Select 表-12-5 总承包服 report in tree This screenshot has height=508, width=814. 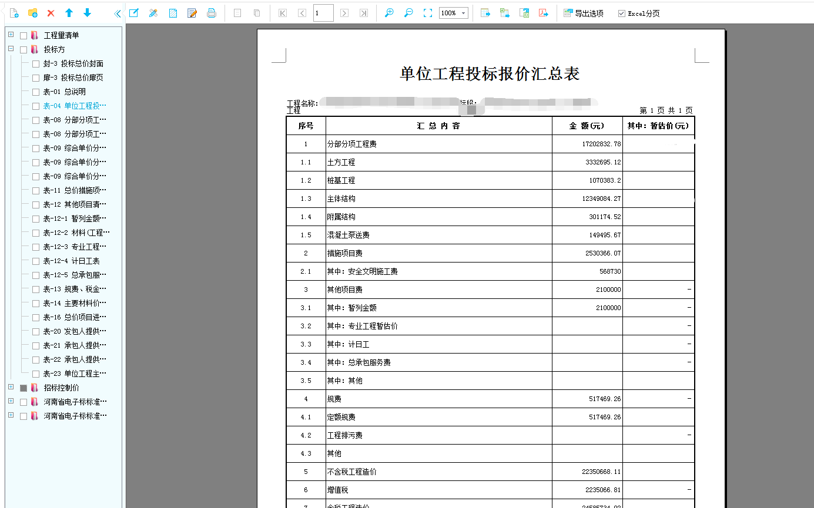pos(75,275)
